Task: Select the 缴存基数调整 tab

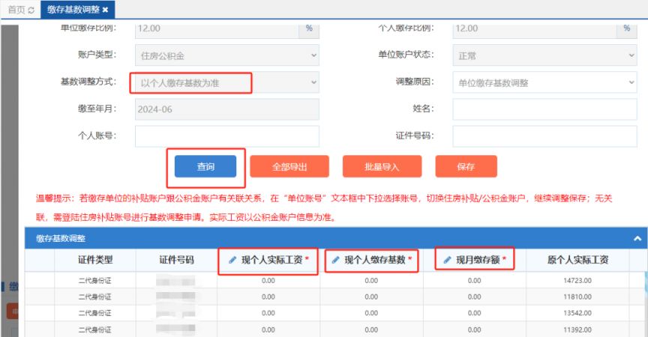Action: click(73, 10)
